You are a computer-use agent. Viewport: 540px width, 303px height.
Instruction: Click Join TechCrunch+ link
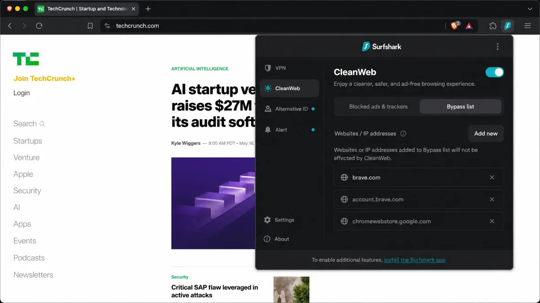pyautogui.click(x=45, y=79)
